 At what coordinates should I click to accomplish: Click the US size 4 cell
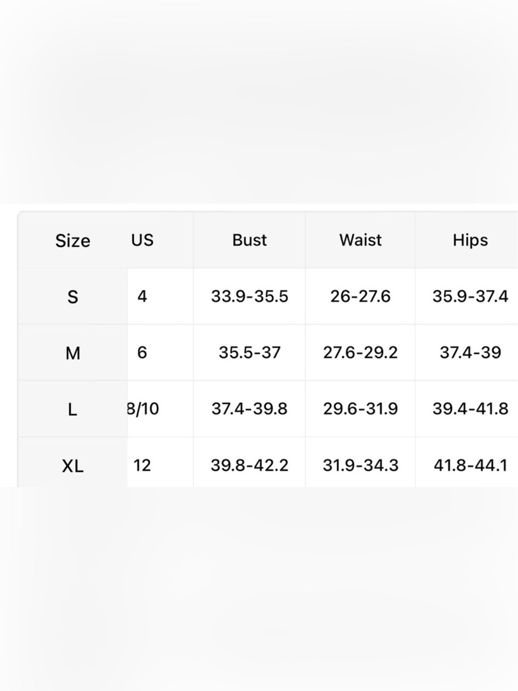142,297
